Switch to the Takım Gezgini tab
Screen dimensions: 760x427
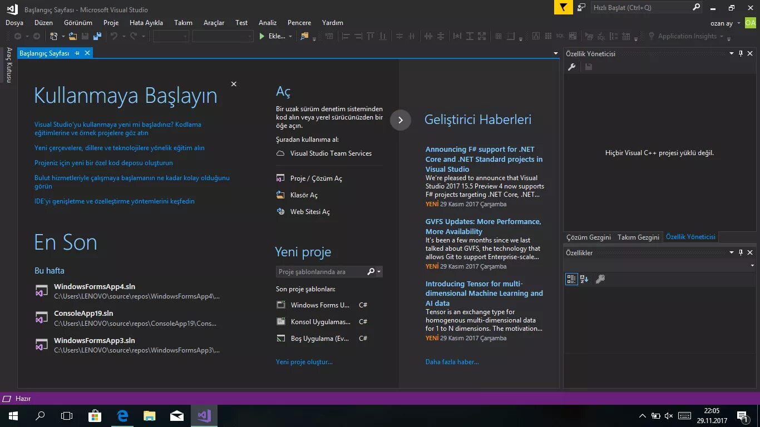638,237
